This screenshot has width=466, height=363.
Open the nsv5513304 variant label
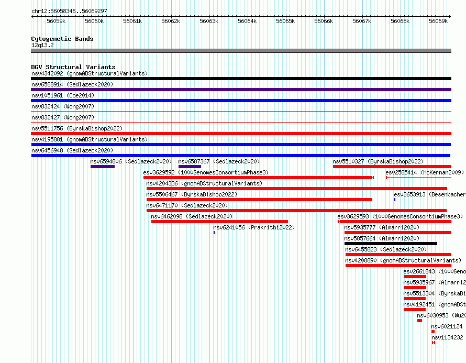(435, 293)
